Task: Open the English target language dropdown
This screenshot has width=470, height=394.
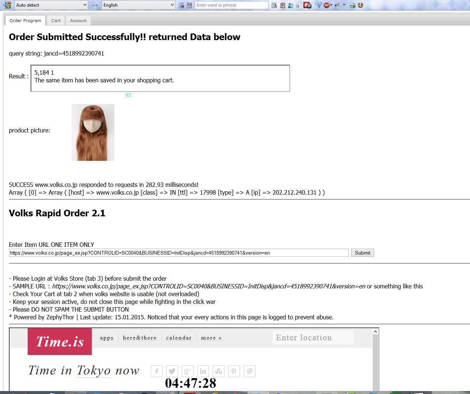Action: 138,5
